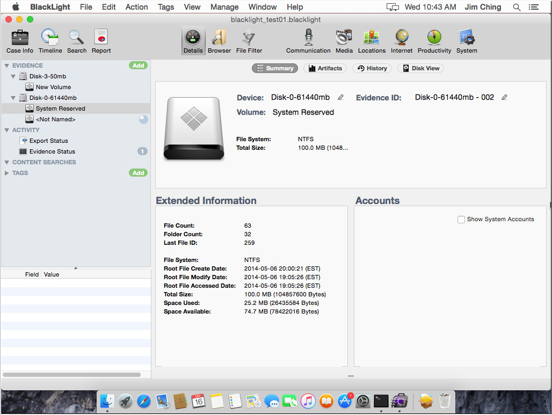Screen dimensions: 552x415
Task: Open the Search magnifier tool
Action: tap(76, 41)
